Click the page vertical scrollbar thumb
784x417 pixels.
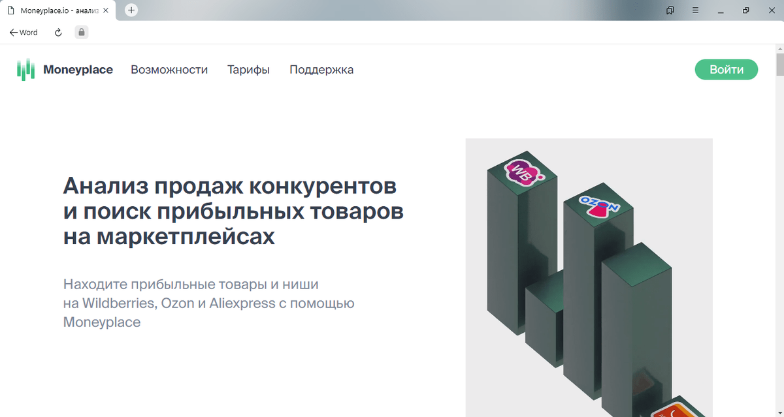point(779,65)
